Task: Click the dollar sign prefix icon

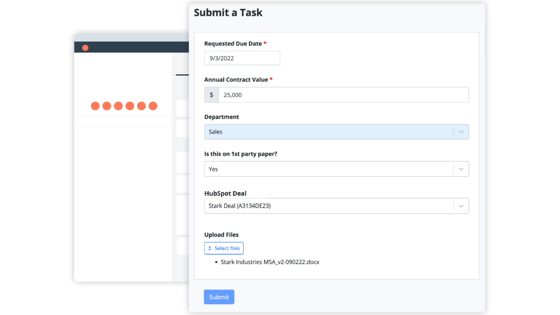Action: click(212, 95)
